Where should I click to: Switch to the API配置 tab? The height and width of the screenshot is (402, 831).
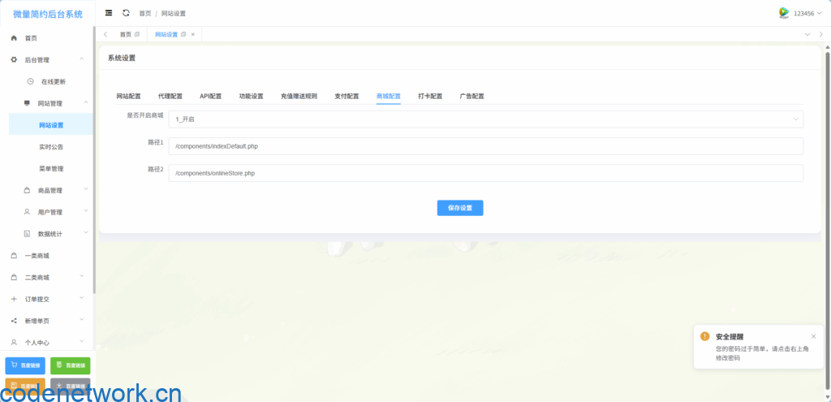point(210,96)
